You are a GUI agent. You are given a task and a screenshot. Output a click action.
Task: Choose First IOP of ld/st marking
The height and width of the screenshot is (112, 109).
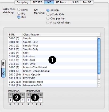pyautogui.click(x=48, y=23)
